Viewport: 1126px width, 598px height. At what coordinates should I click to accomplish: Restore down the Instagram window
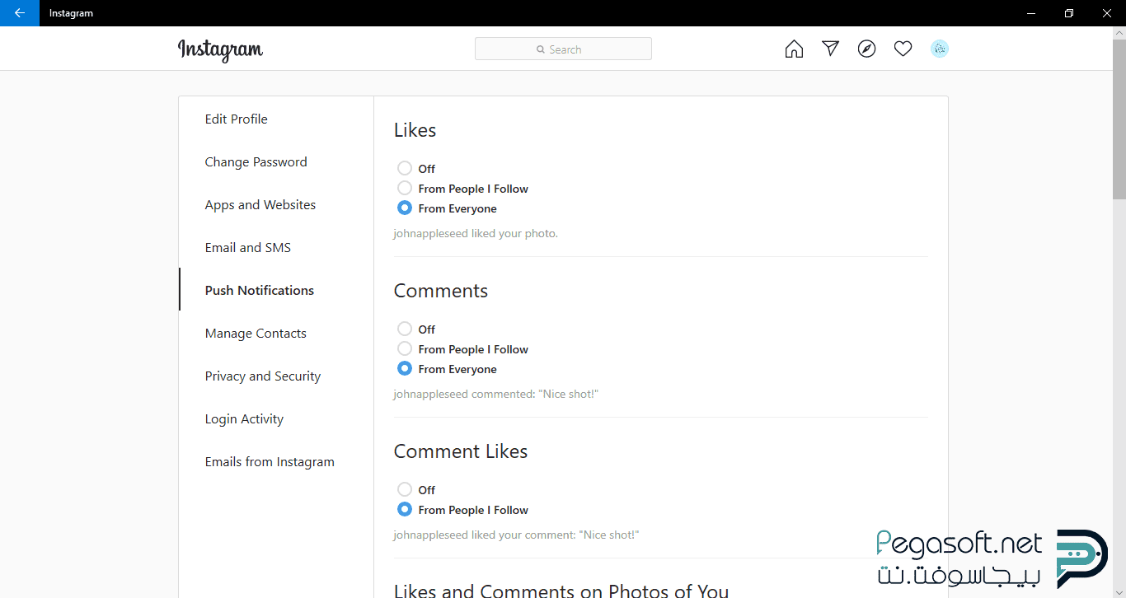point(1069,13)
